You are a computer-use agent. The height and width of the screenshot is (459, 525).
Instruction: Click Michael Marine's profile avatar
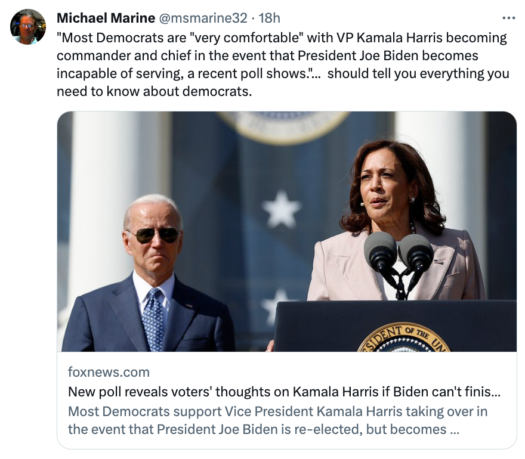(x=28, y=27)
